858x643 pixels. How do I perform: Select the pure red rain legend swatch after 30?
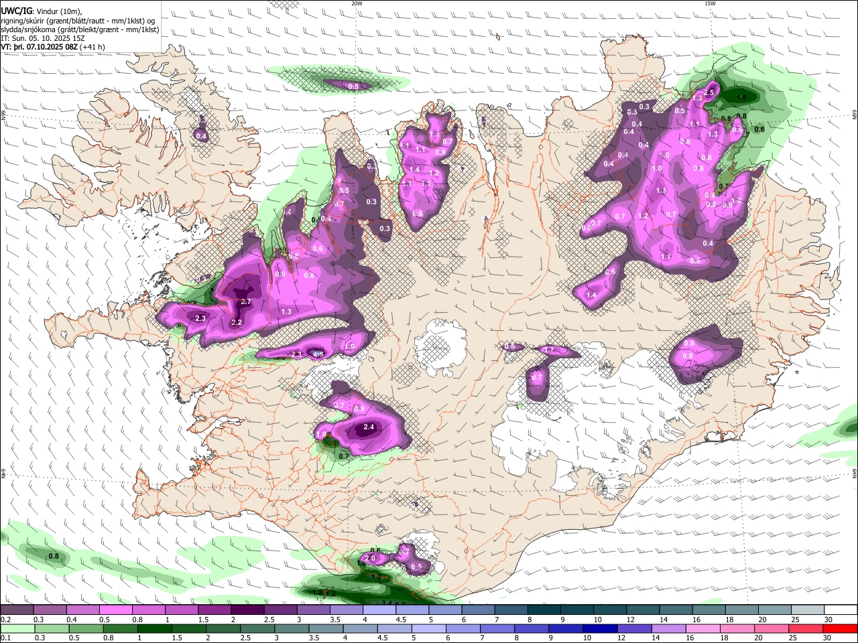coord(840,629)
